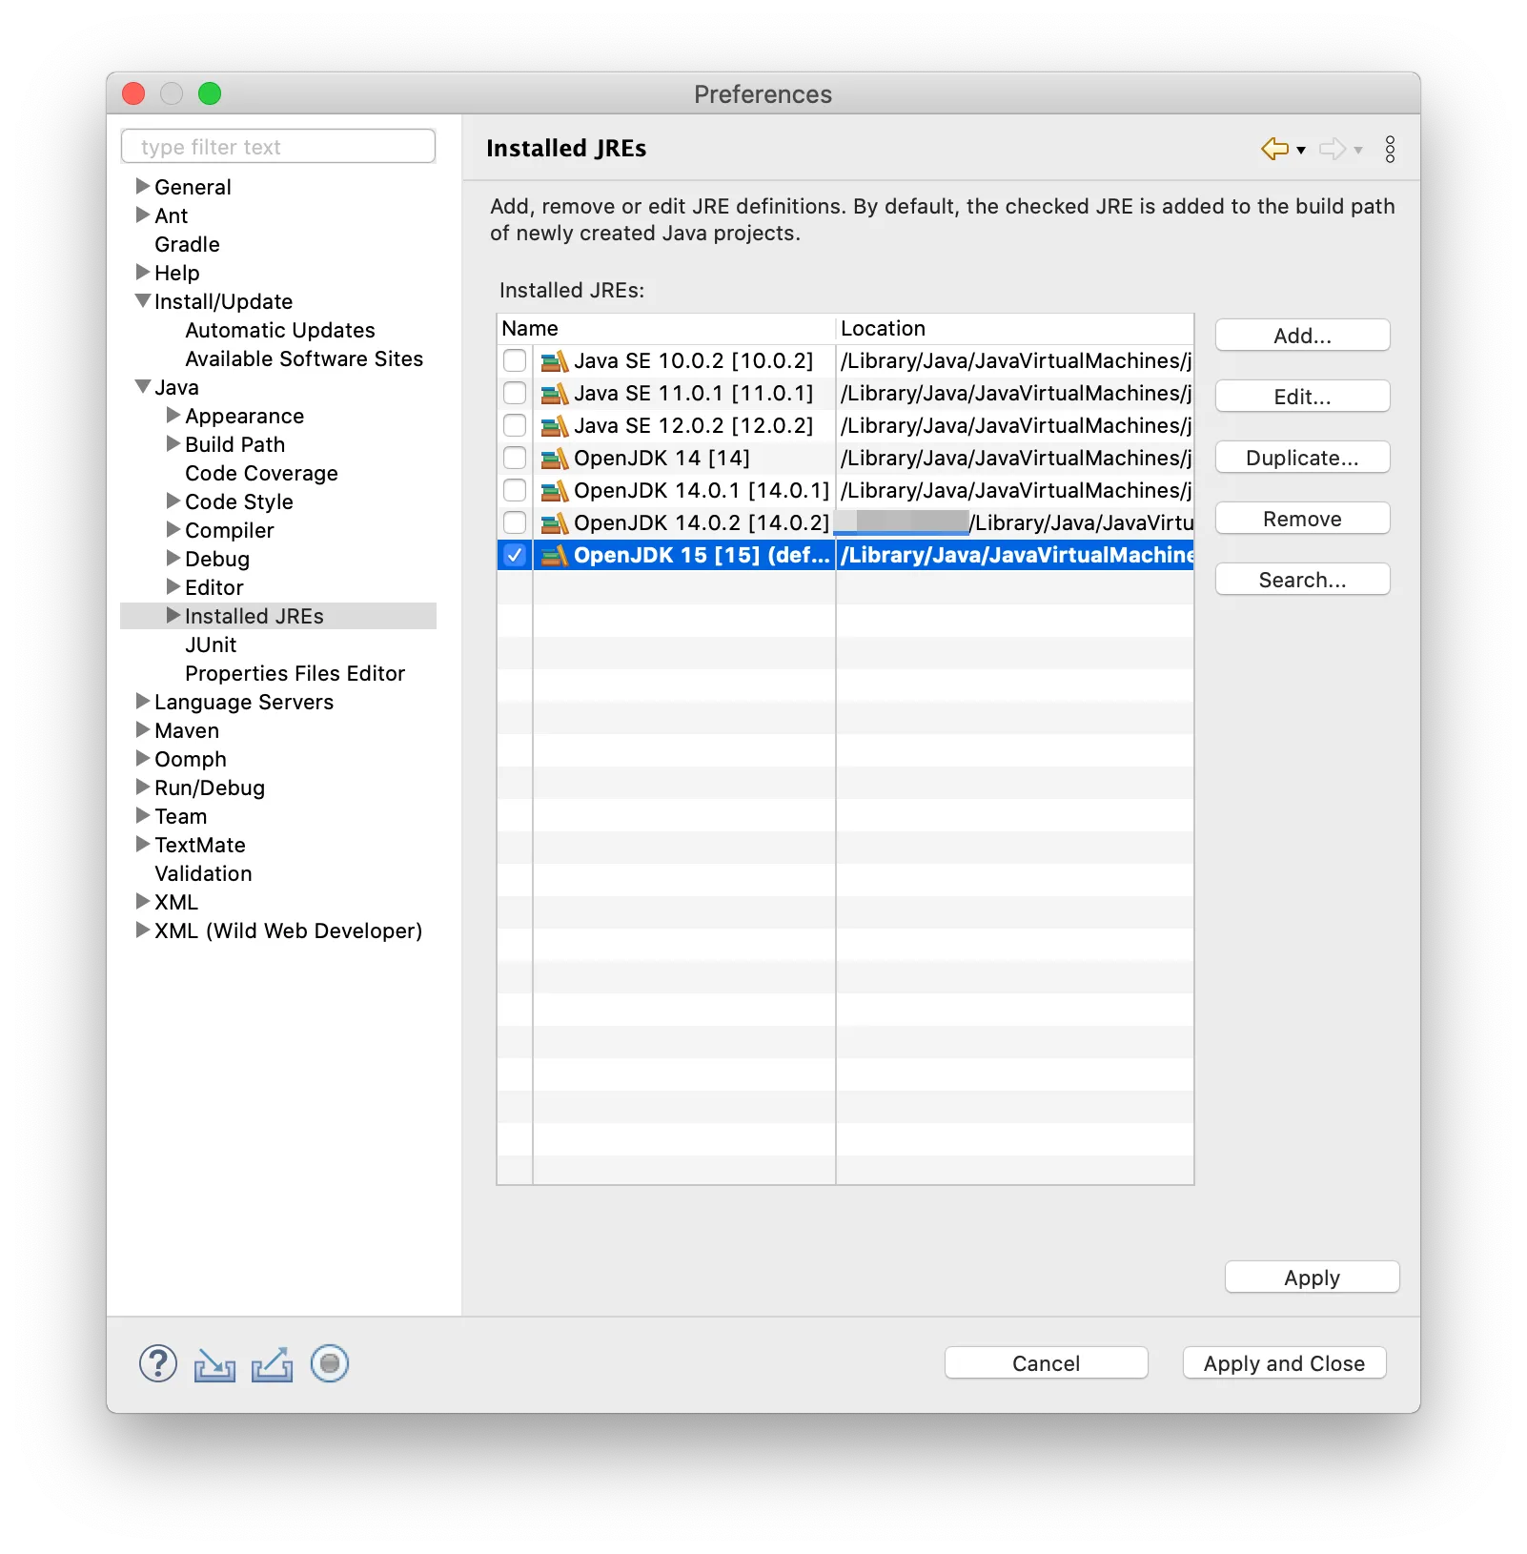This screenshot has width=1527, height=1554.
Task: Expand the Compiler node
Action: pyautogui.click(x=173, y=529)
